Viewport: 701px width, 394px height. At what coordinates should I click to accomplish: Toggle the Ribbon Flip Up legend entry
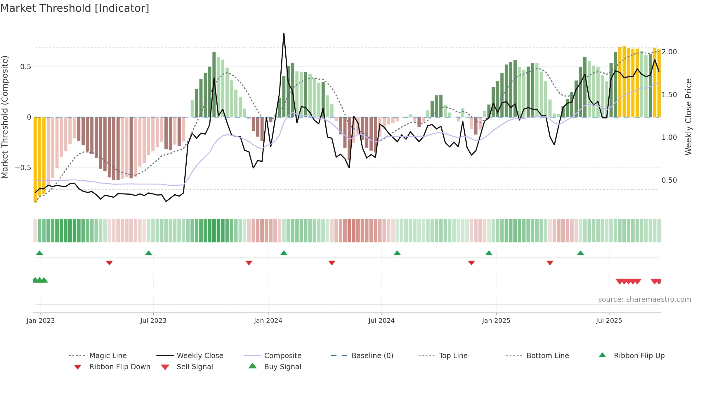coord(632,355)
